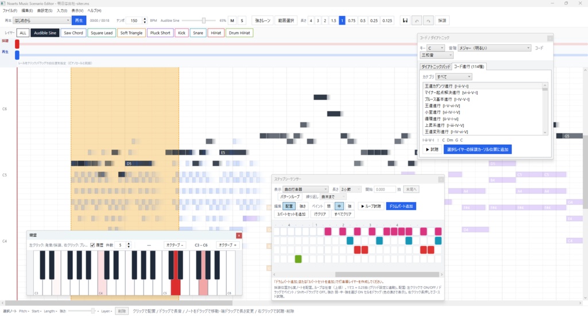588x316 pixels.
Task: Select the Soft Triangle layer
Action: tap(131, 33)
